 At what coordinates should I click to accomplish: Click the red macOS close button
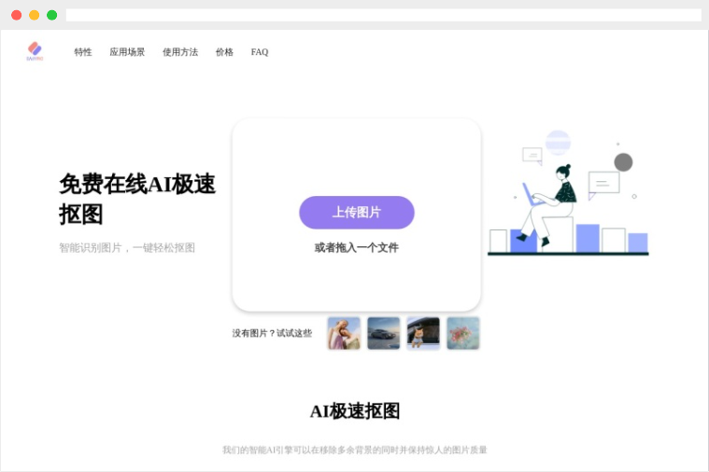pyautogui.click(x=17, y=15)
